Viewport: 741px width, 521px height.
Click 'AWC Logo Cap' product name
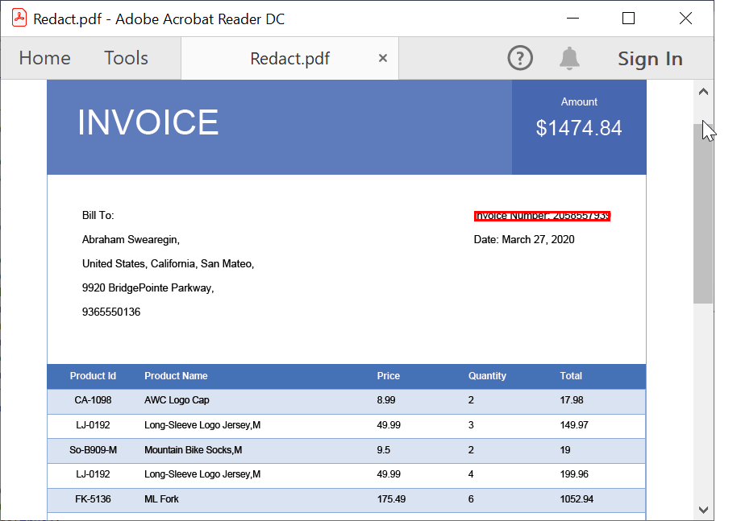[177, 400]
